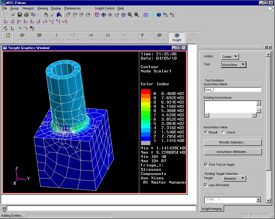This screenshot has height=219, width=275.
Task: Open the Properties application
Action: pos(91,37)
